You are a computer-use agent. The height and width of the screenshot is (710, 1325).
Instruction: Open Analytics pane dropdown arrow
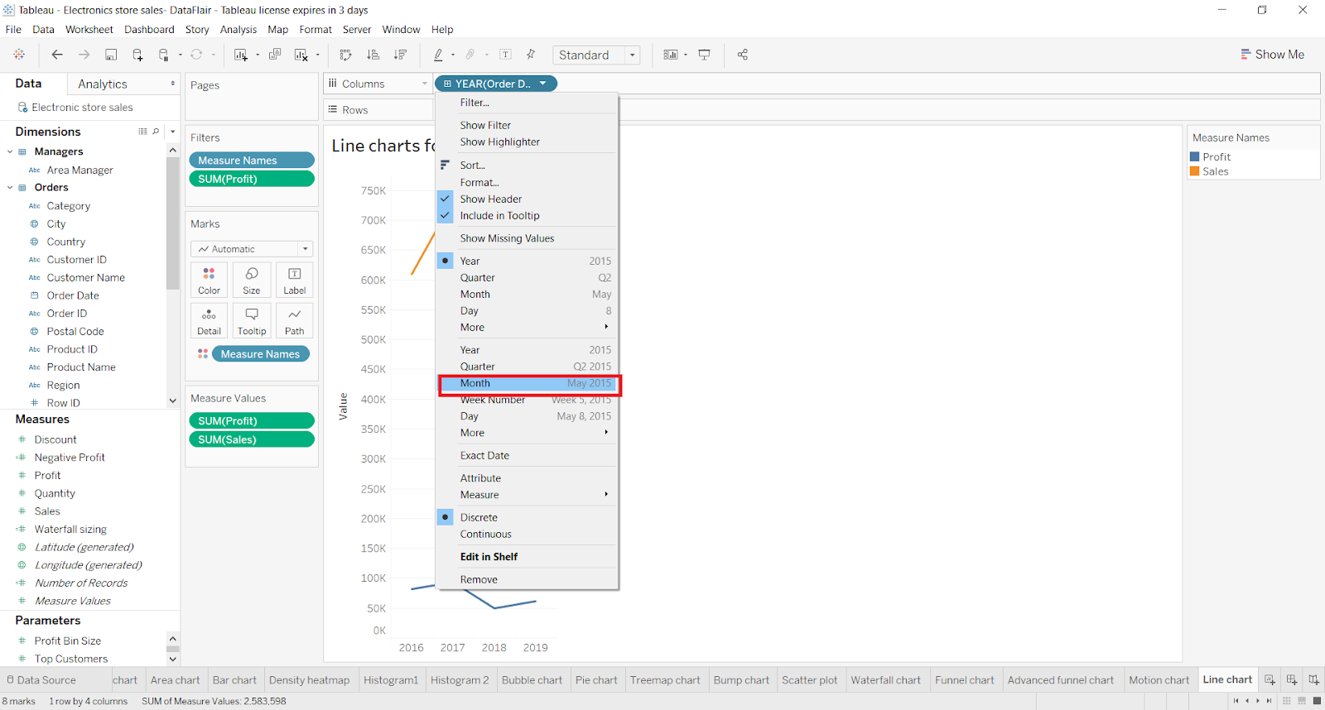[x=172, y=84]
